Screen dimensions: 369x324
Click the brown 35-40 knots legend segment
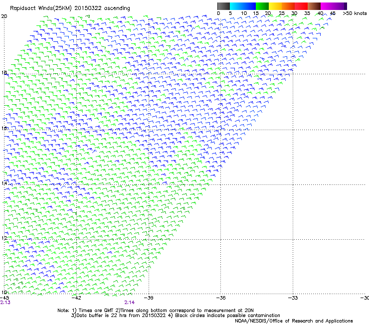click(x=314, y=6)
